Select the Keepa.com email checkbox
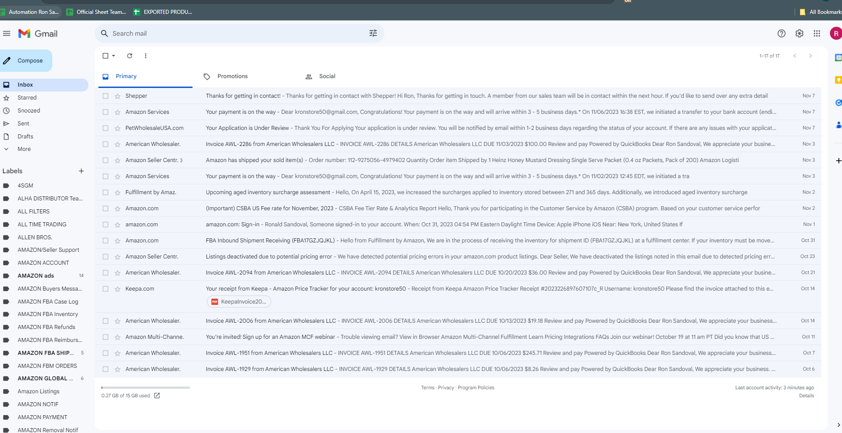The width and height of the screenshot is (842, 433). point(105,289)
